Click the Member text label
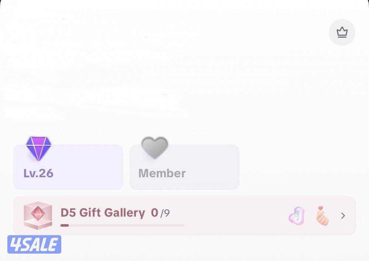Viewport: 369px width, 261px height. click(162, 173)
